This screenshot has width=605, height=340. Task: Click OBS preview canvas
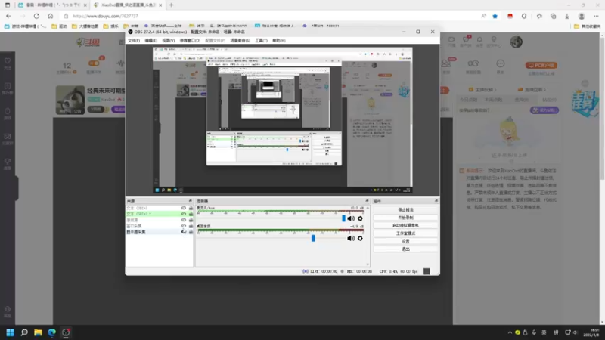[282, 120]
